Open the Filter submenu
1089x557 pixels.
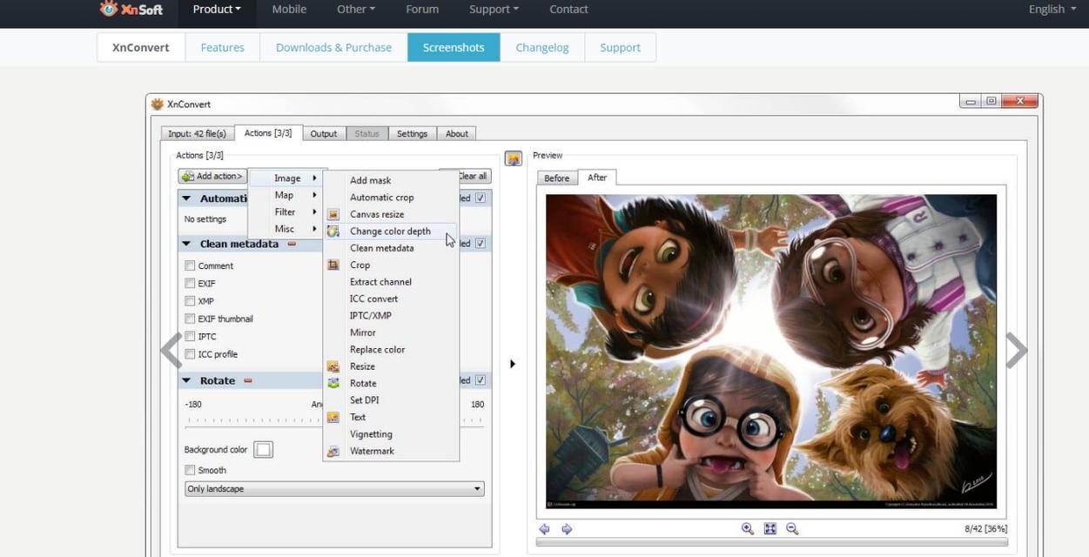(x=287, y=211)
